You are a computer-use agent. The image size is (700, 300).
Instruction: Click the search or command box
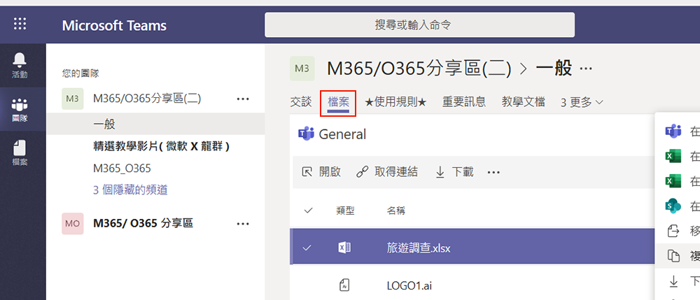[419, 24]
